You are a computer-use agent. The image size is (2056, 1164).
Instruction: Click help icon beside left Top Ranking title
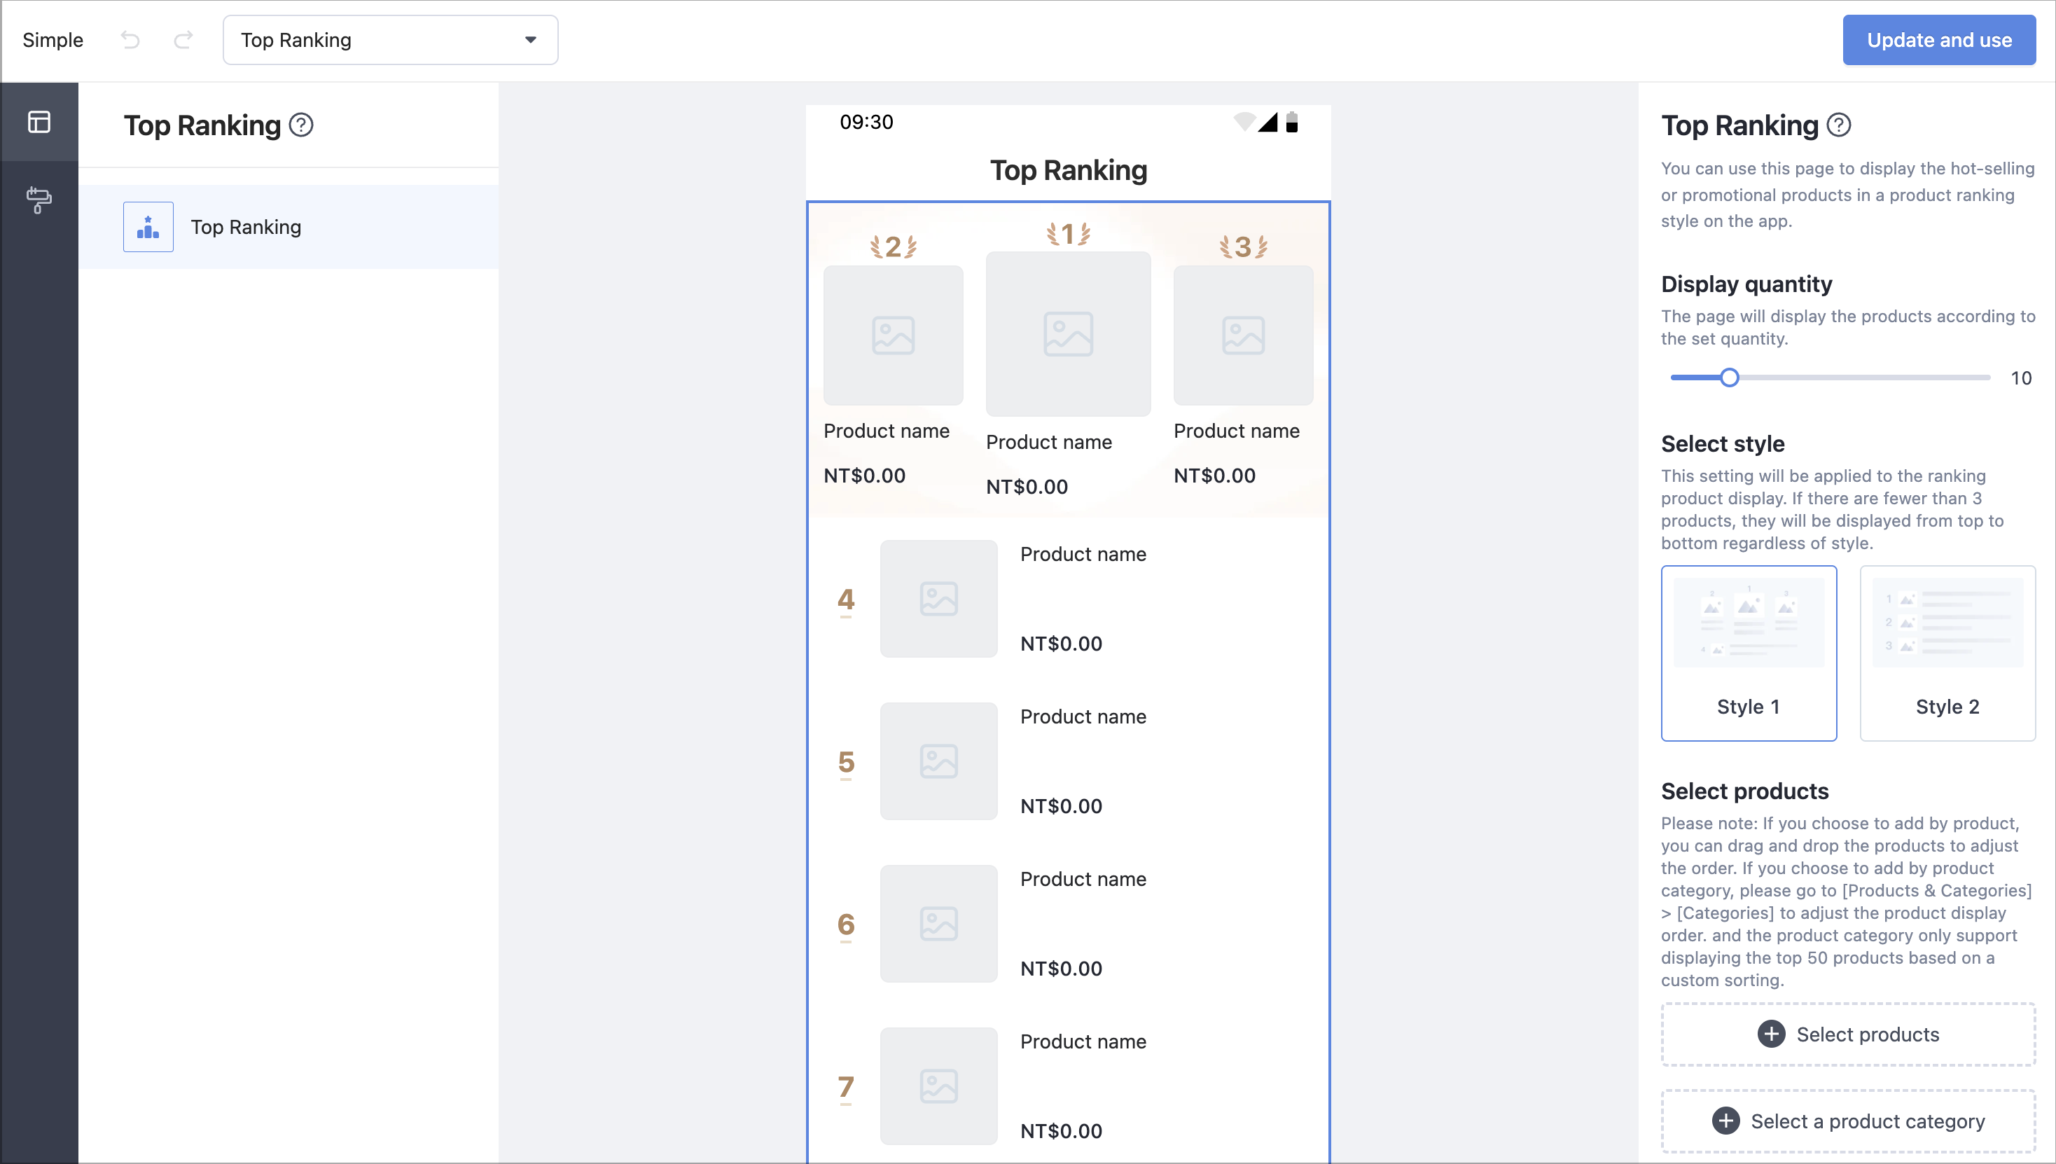(301, 125)
